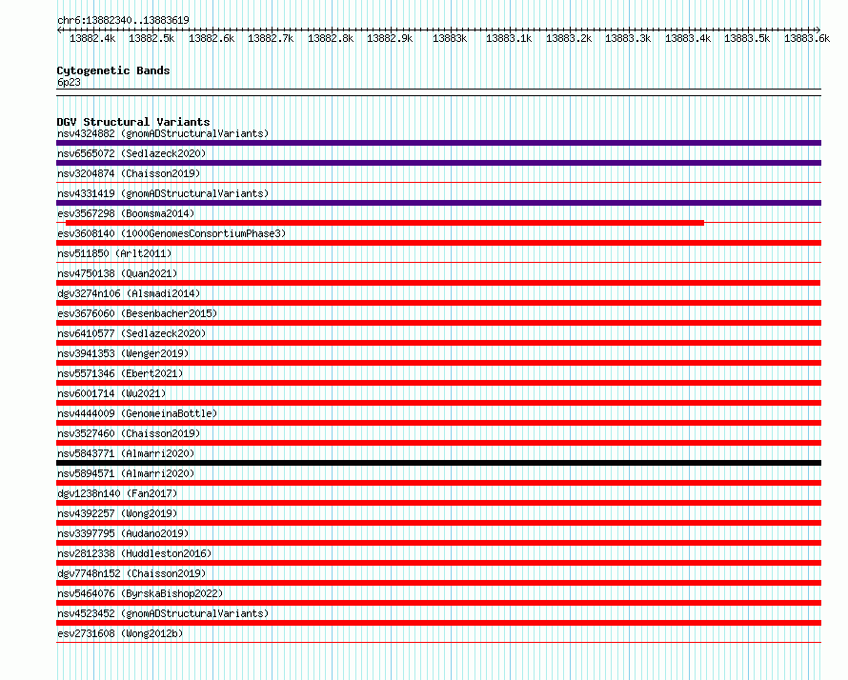
Task: Click the 13882.4k ruler tick label
Action: click(x=92, y=38)
